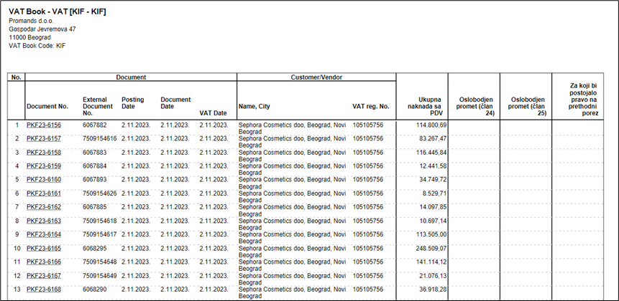This screenshot has height=301, width=619.
Task: Open document link PKF23-6162
Action: coord(44,207)
